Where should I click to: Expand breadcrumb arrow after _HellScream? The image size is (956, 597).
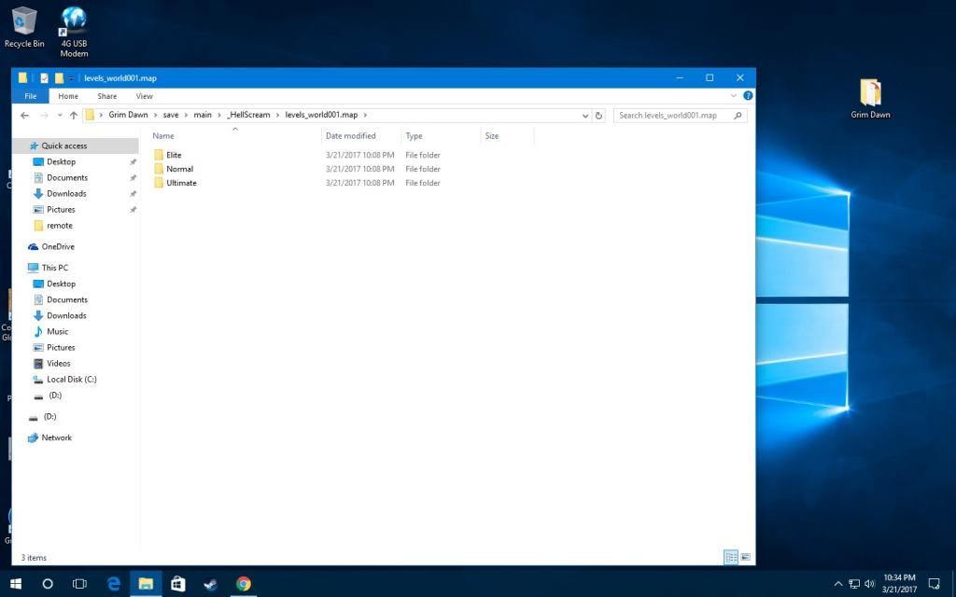click(x=276, y=115)
